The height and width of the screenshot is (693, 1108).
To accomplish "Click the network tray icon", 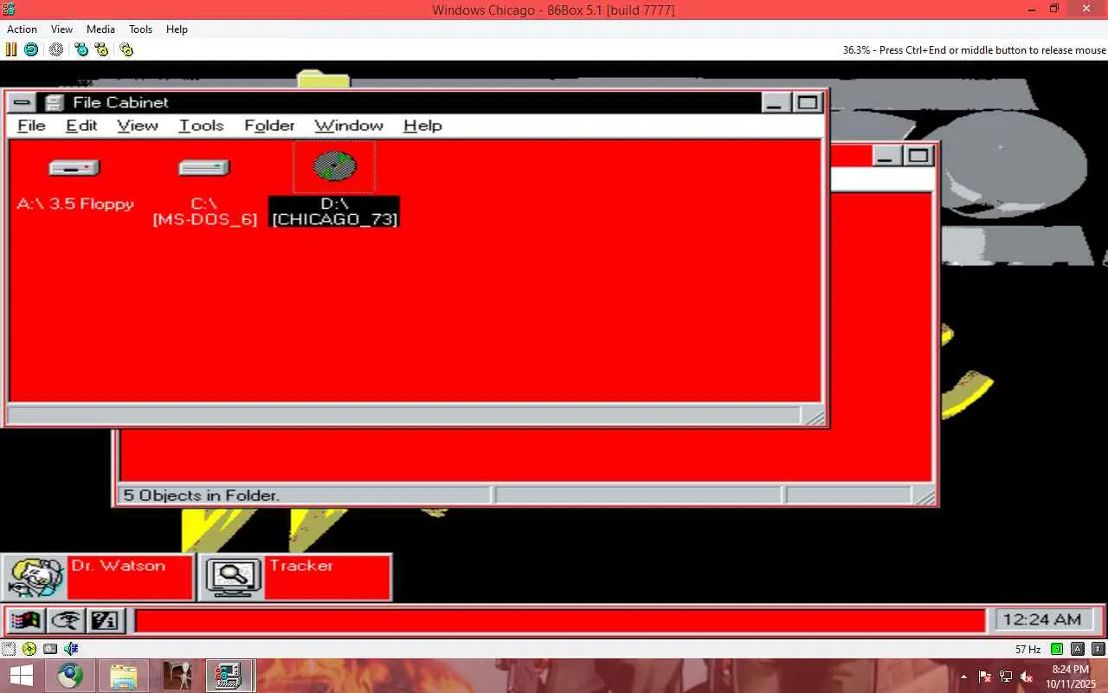I will [x=1006, y=677].
